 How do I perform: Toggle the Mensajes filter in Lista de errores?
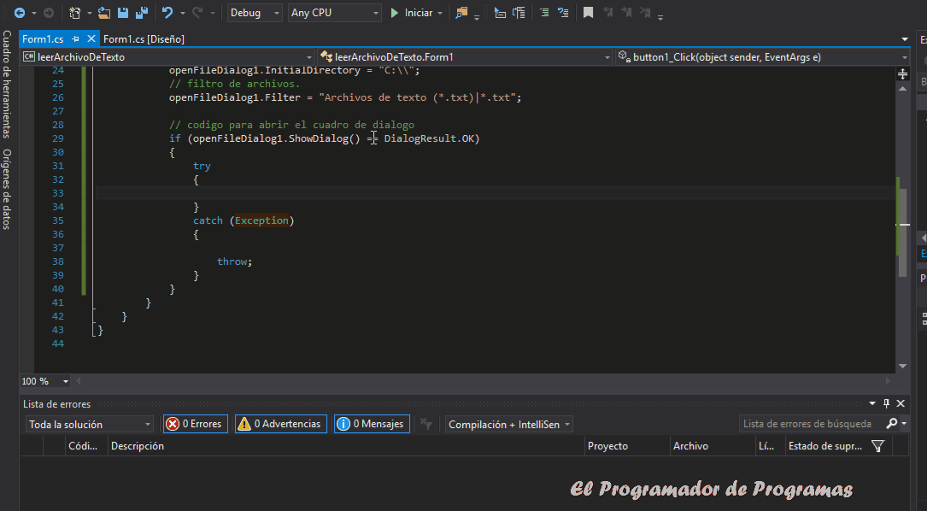coord(371,423)
